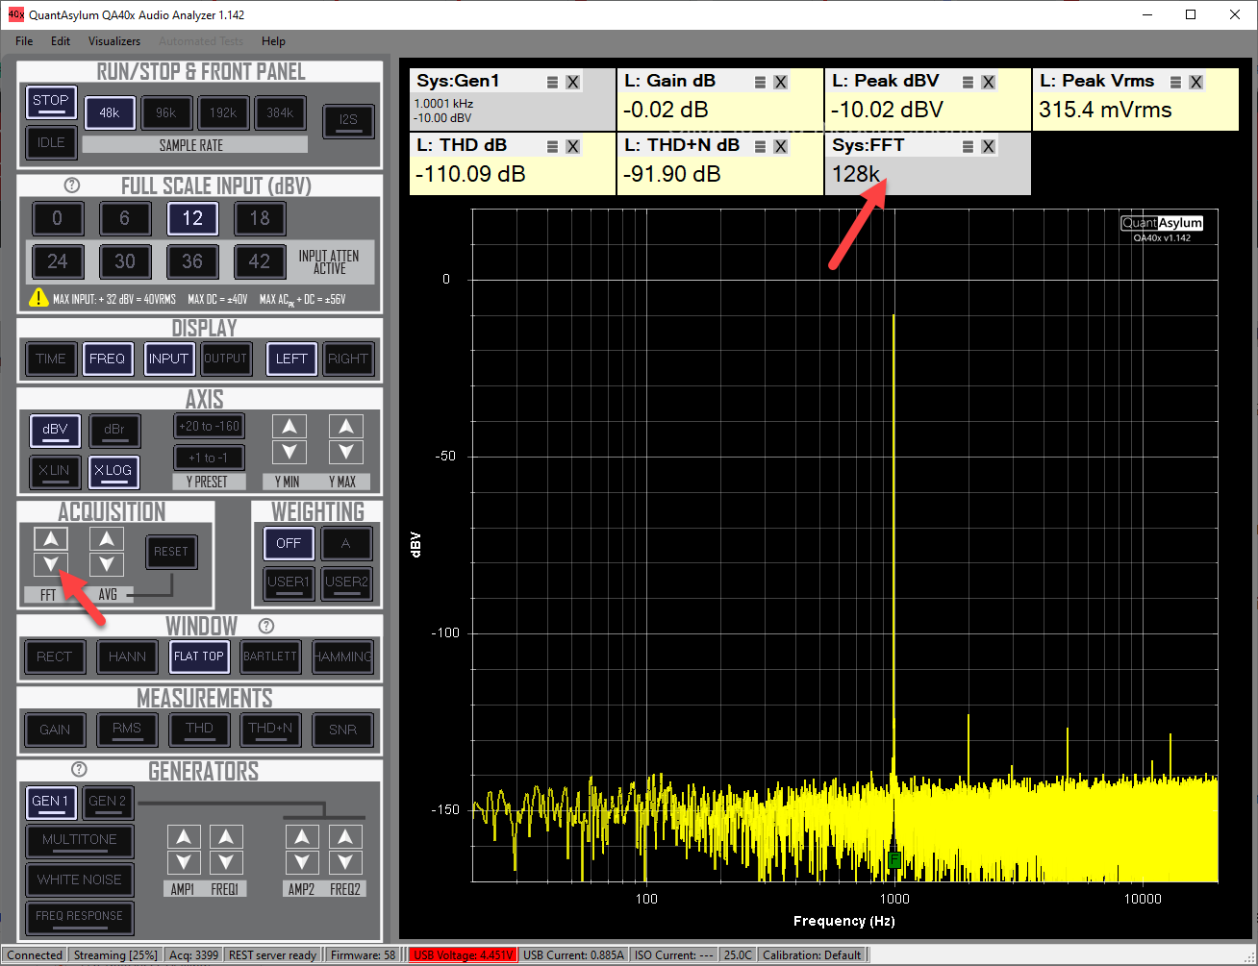Enable THD+N measurement
This screenshot has height=966, width=1258.
pyautogui.click(x=270, y=730)
